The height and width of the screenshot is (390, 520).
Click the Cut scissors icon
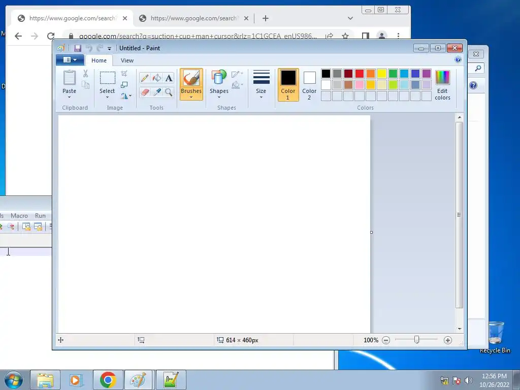(85, 74)
